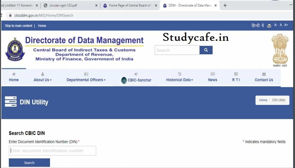Click the DIN Utility server icon
Viewport: 295px width, 168px height.
tap(11, 102)
